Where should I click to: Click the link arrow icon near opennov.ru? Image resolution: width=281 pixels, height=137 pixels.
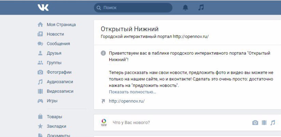[103, 101]
